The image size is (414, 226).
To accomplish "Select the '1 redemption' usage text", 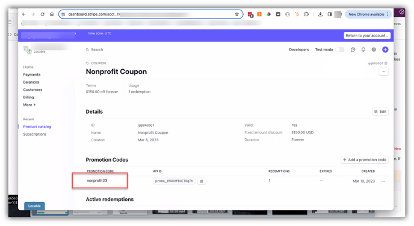I will coord(140,92).
